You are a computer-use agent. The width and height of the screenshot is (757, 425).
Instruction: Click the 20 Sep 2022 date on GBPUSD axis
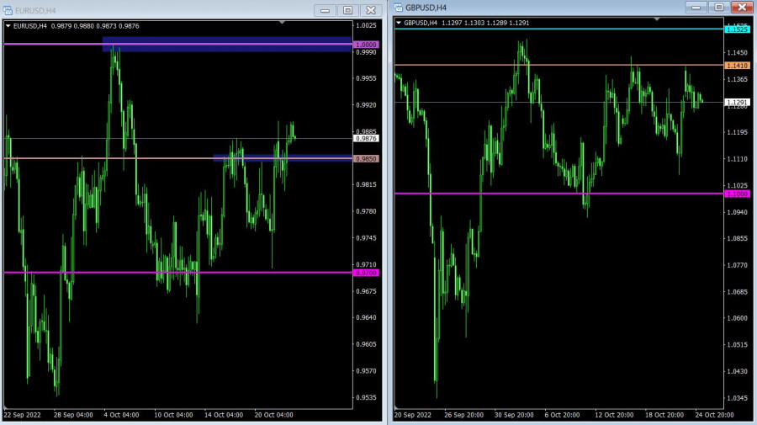pyautogui.click(x=413, y=415)
